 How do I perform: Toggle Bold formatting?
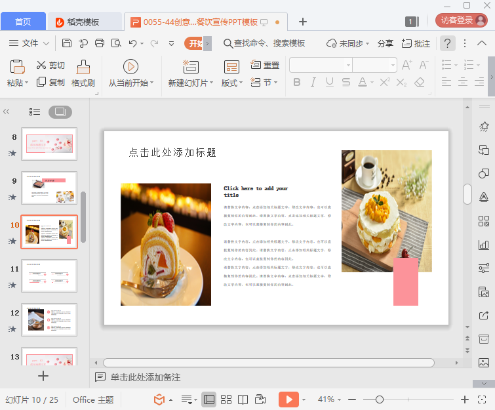(x=297, y=83)
